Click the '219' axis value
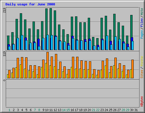Image resolution: width=145 pixels, height=113 pixels. 4,10
